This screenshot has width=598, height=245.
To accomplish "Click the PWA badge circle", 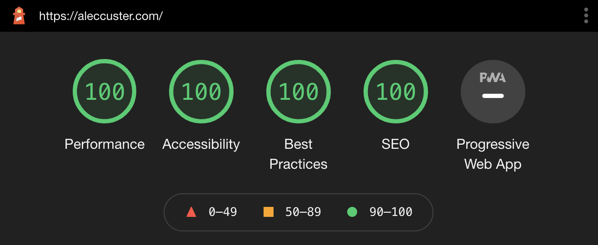I will pyautogui.click(x=493, y=92).
